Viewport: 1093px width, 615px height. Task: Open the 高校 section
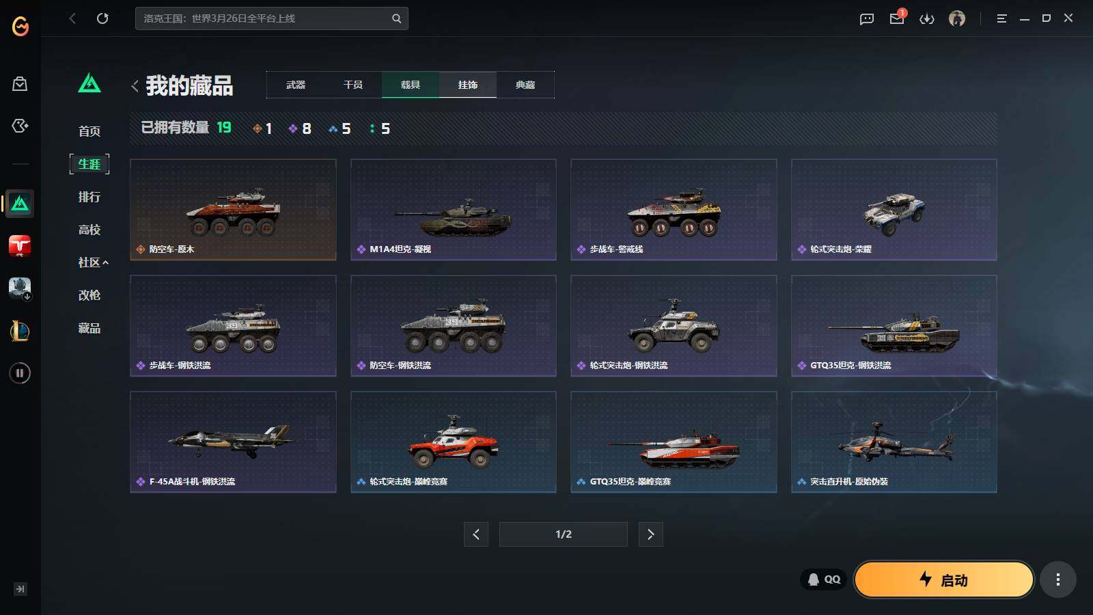pos(89,230)
